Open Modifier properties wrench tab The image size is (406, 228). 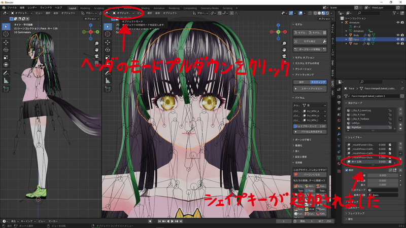click(x=339, y=134)
